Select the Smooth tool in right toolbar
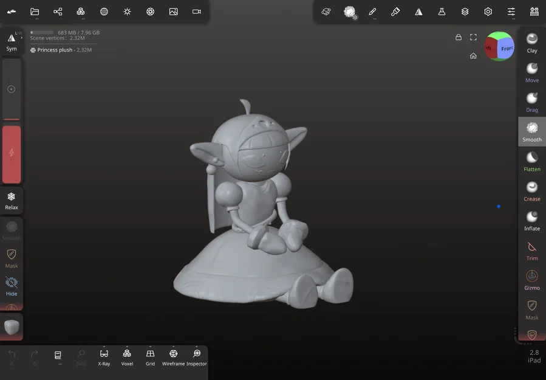The height and width of the screenshot is (380, 546). [x=531, y=132]
